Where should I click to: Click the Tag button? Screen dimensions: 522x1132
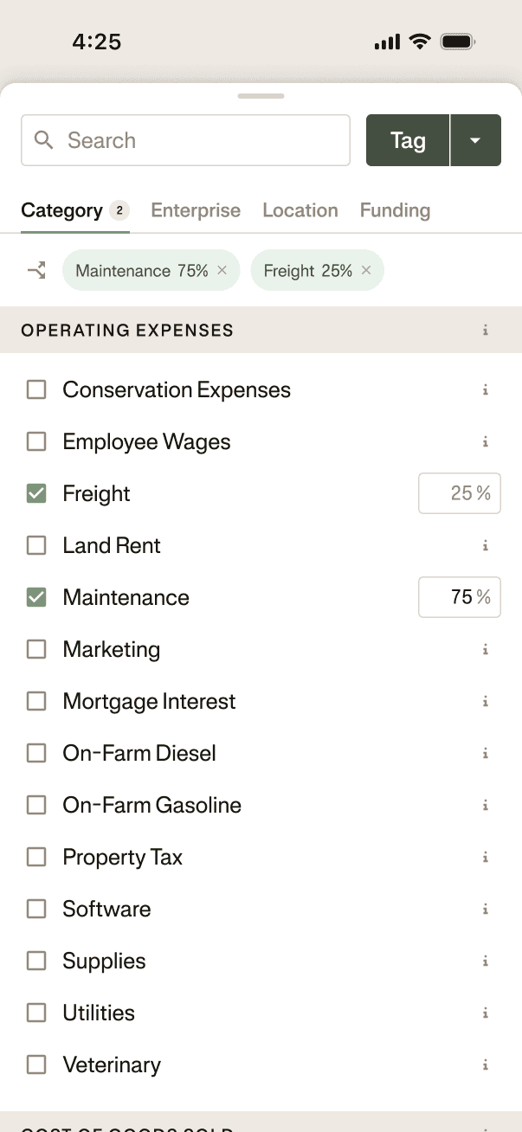[407, 139]
